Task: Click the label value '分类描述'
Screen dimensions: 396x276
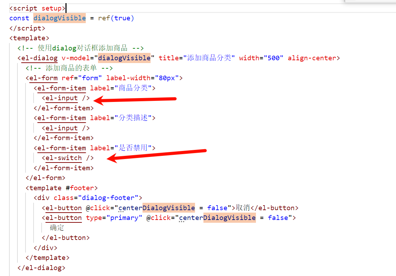Action: 133,118
